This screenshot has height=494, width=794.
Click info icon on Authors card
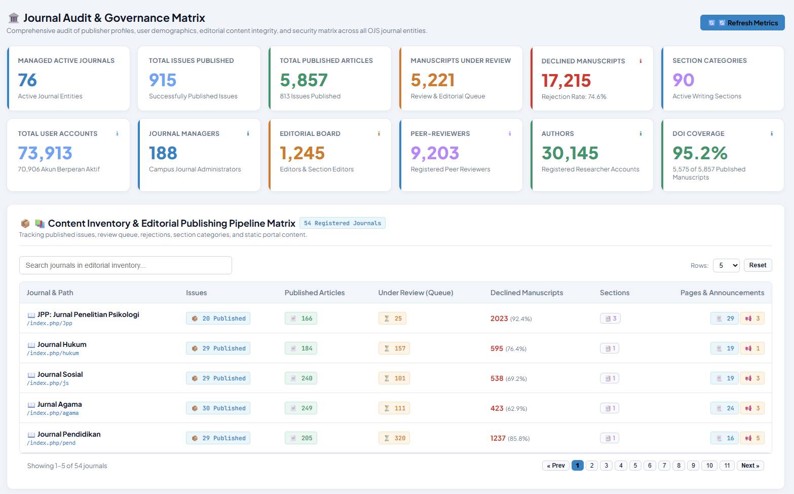point(640,134)
